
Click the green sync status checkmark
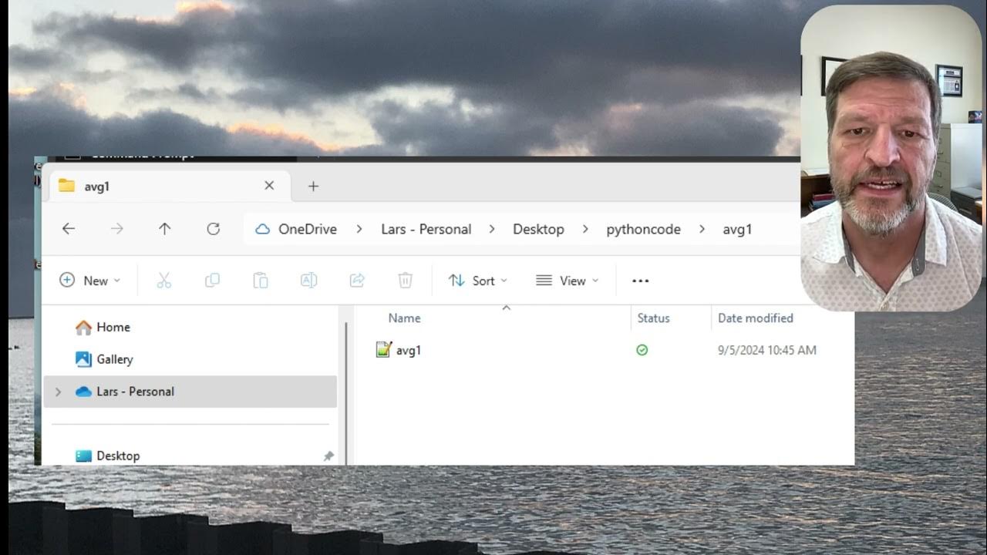tap(642, 350)
